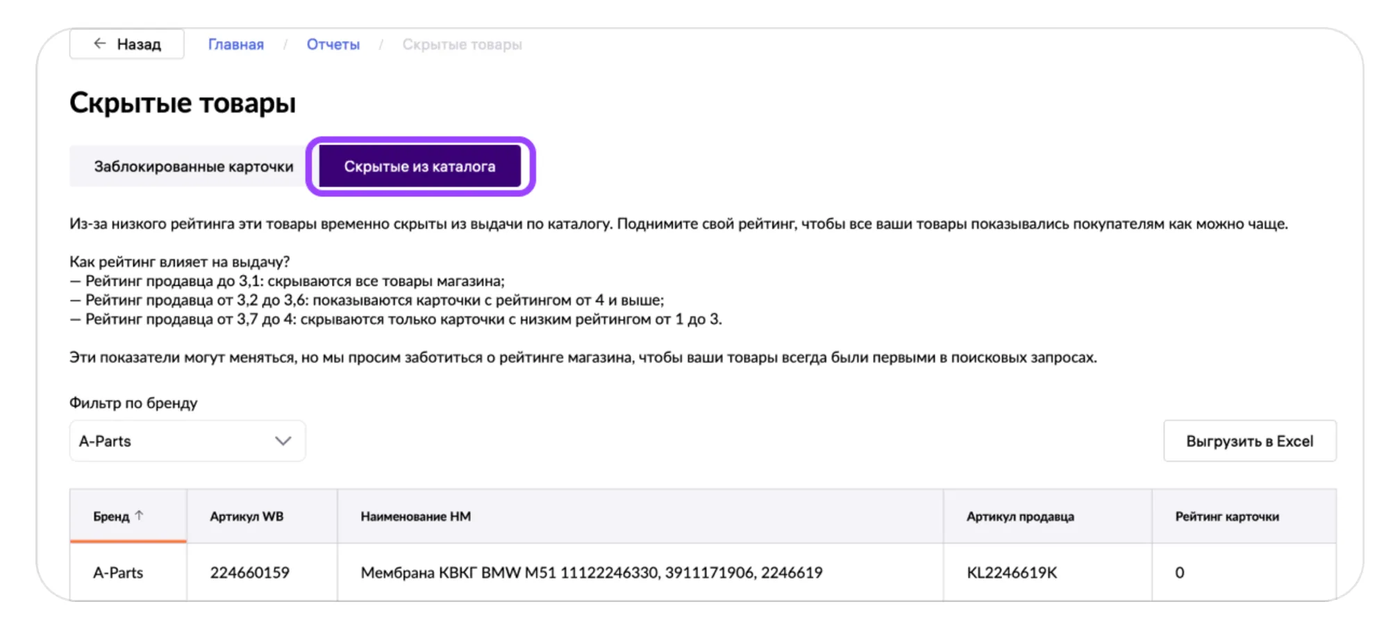Go to Отчеты breadcrumb link
Screen dimensions: 1400x629
pyautogui.click(x=333, y=44)
